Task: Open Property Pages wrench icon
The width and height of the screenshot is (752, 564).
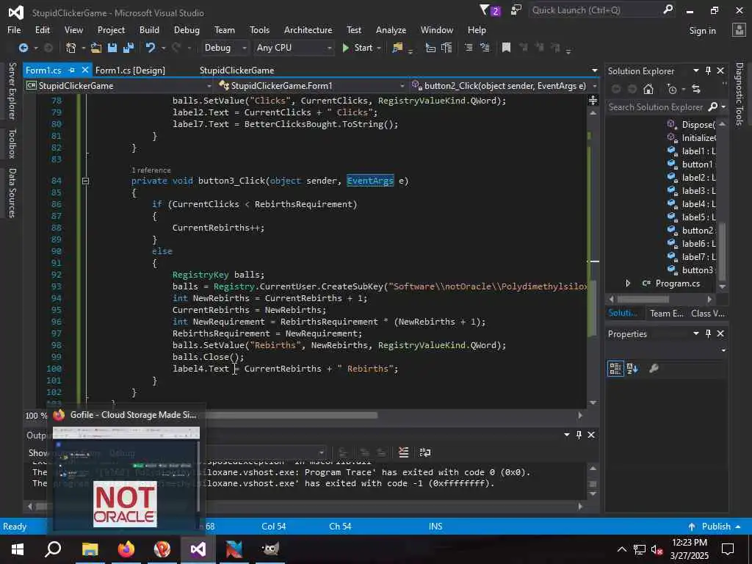Action: click(654, 369)
